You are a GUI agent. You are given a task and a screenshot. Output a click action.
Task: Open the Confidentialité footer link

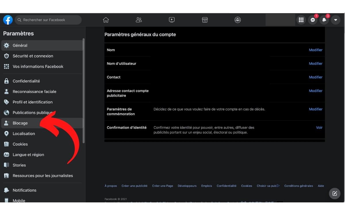click(x=227, y=186)
